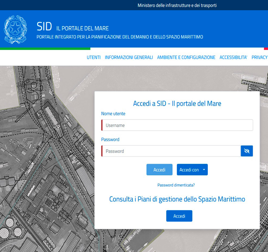Select AMBIENTE E CONFIGURAZIONE in the navigation bar
This screenshot has height=252, width=268.
186,57
